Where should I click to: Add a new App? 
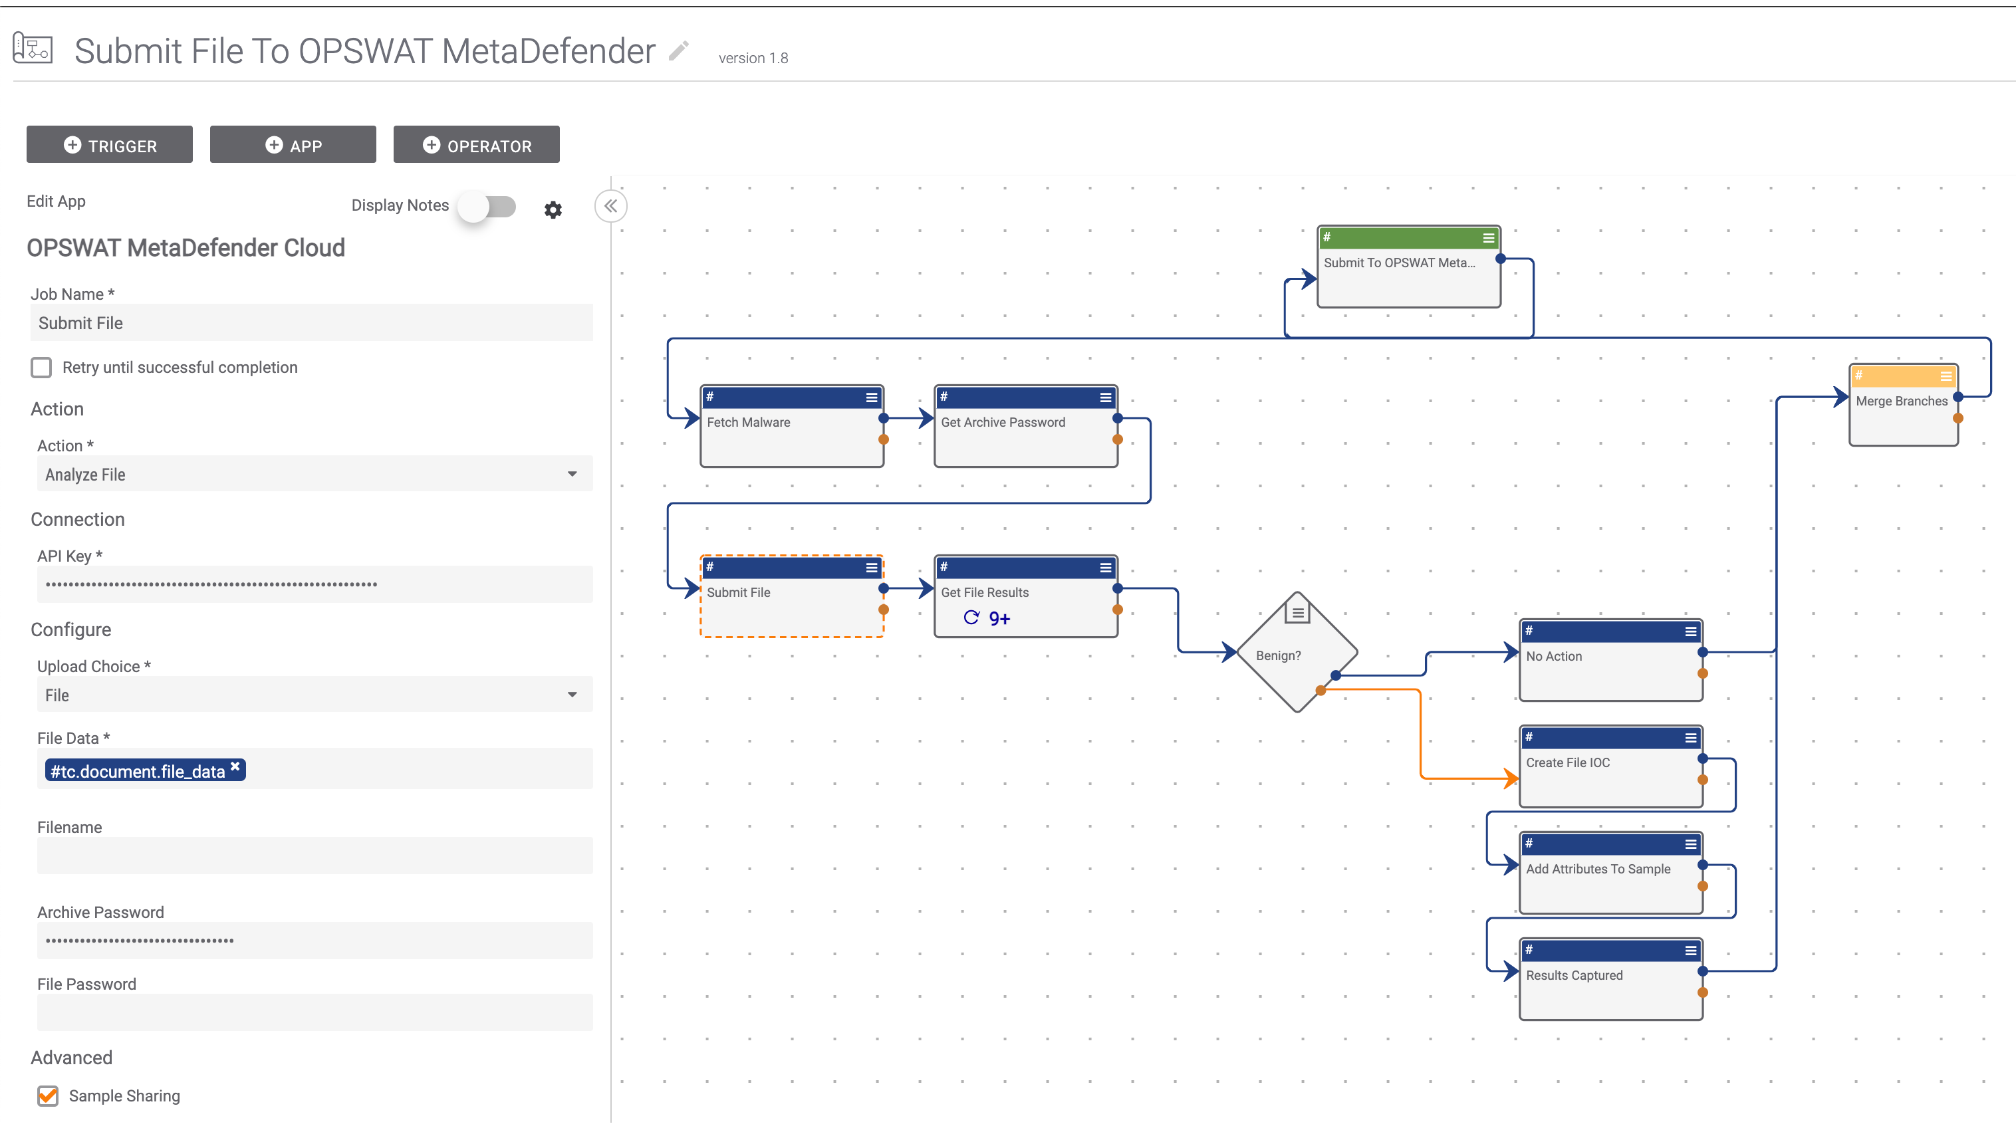[x=293, y=145]
